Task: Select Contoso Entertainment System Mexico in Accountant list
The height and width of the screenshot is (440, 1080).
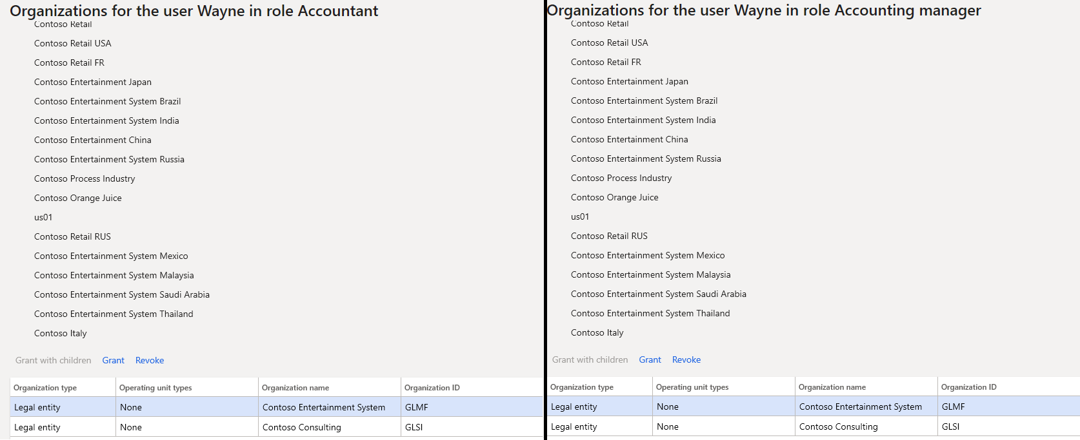Action: [111, 256]
